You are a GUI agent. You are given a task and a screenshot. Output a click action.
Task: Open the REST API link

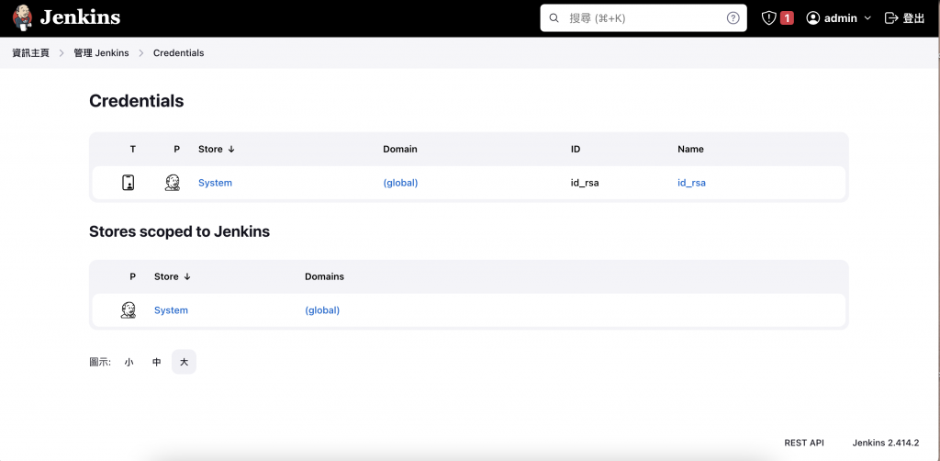tap(804, 443)
